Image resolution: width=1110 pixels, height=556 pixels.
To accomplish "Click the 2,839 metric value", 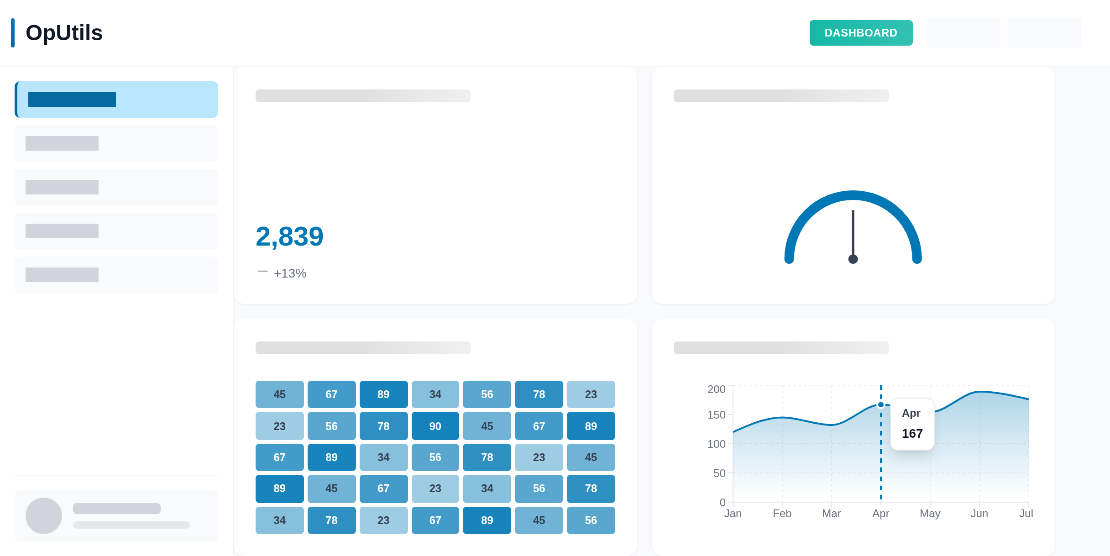I will coord(289,236).
